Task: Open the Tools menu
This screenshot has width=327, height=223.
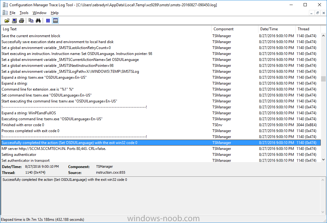Action: tap(24, 13)
